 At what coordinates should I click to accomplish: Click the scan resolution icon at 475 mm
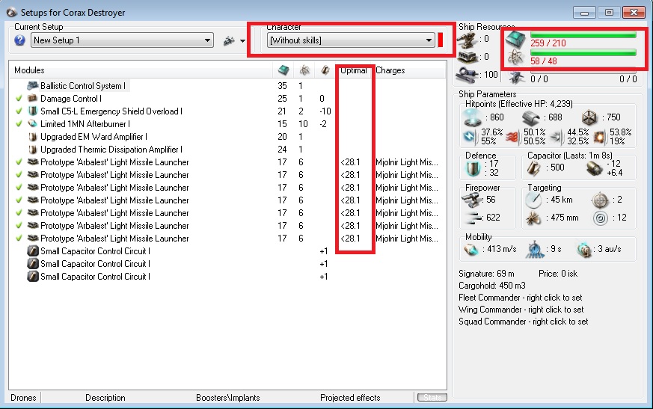pyautogui.click(x=533, y=218)
